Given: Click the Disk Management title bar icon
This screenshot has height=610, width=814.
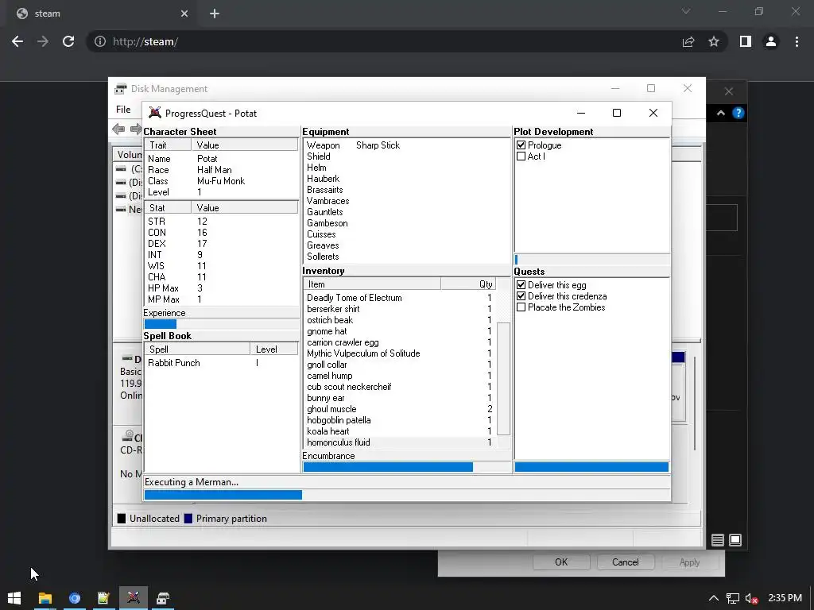Looking at the screenshot, I should pos(121,89).
